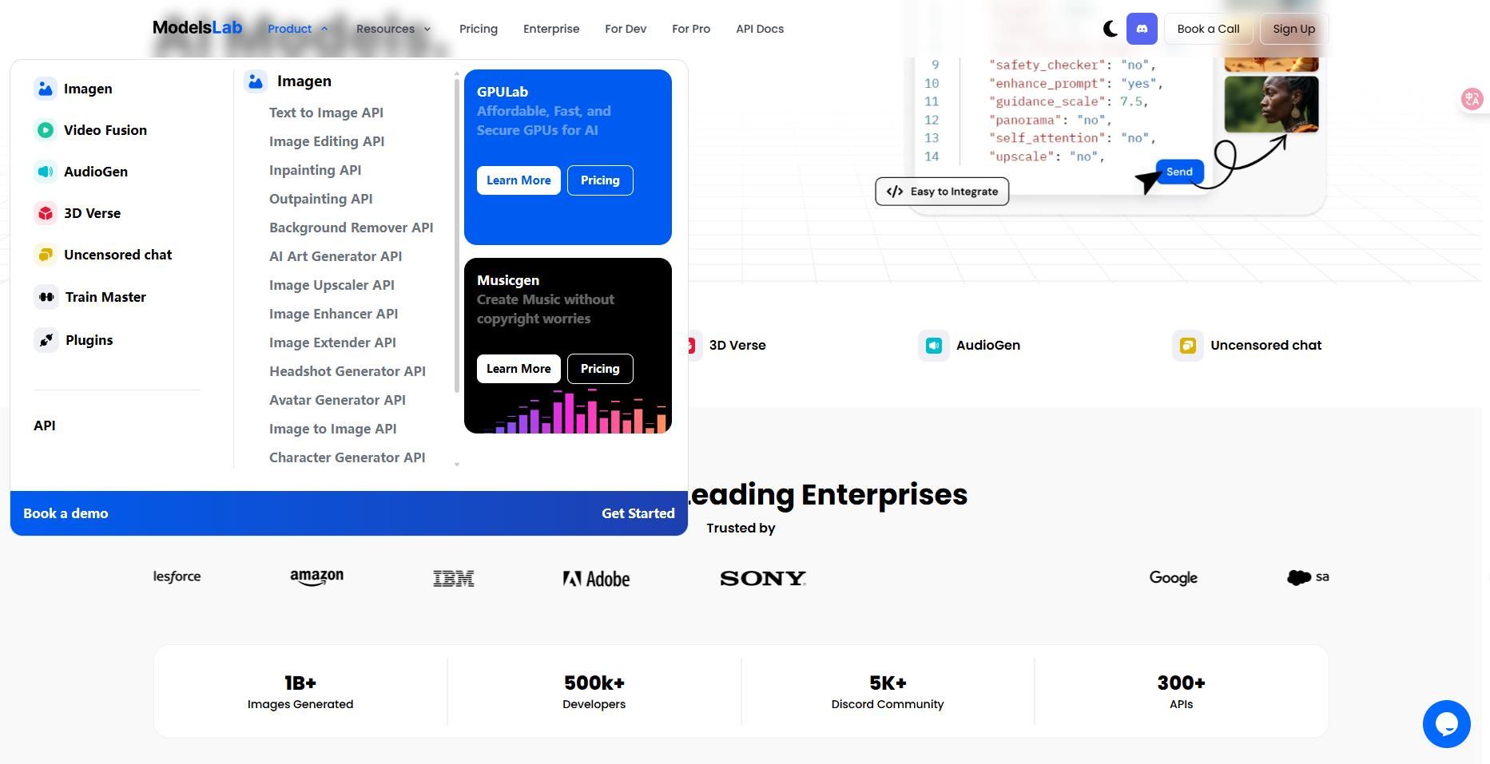Open AI Art Generator API link
The width and height of the screenshot is (1490, 764).
(336, 256)
